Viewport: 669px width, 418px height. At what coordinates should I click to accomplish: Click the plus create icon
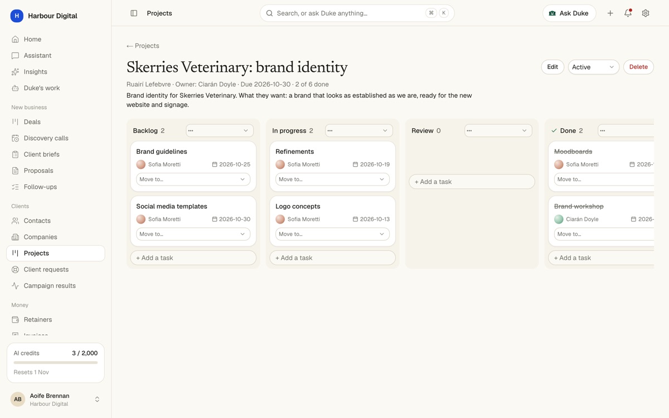pyautogui.click(x=610, y=13)
